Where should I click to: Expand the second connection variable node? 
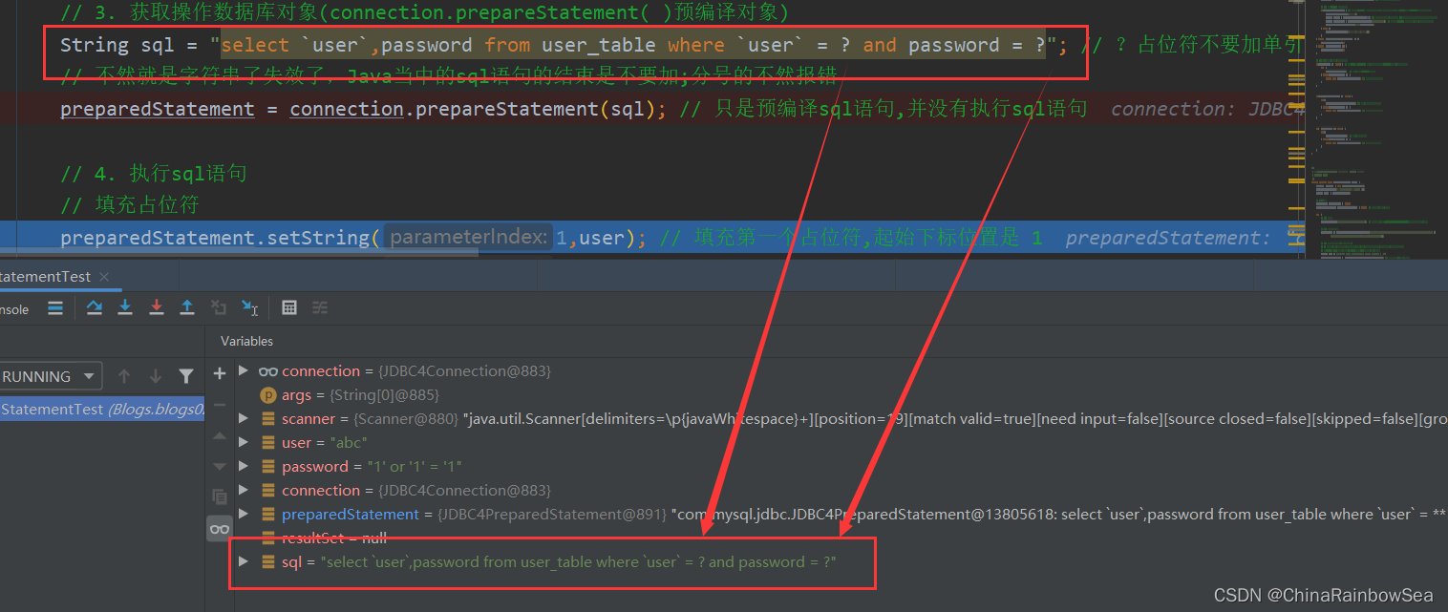[x=244, y=490]
